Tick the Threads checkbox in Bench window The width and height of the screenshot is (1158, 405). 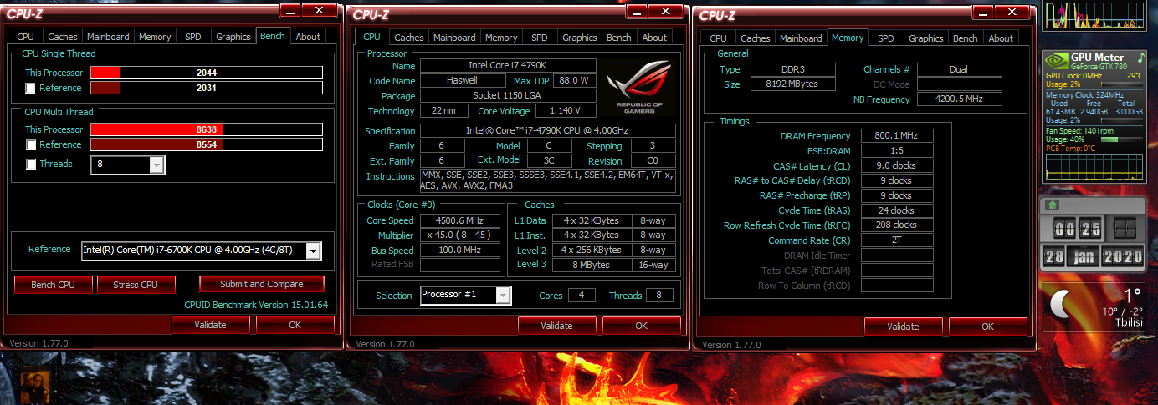tap(31, 165)
